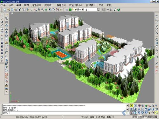
Task: Toggle 坐标 coordinate display in status bar
Action: pyautogui.click(x=135, y=117)
